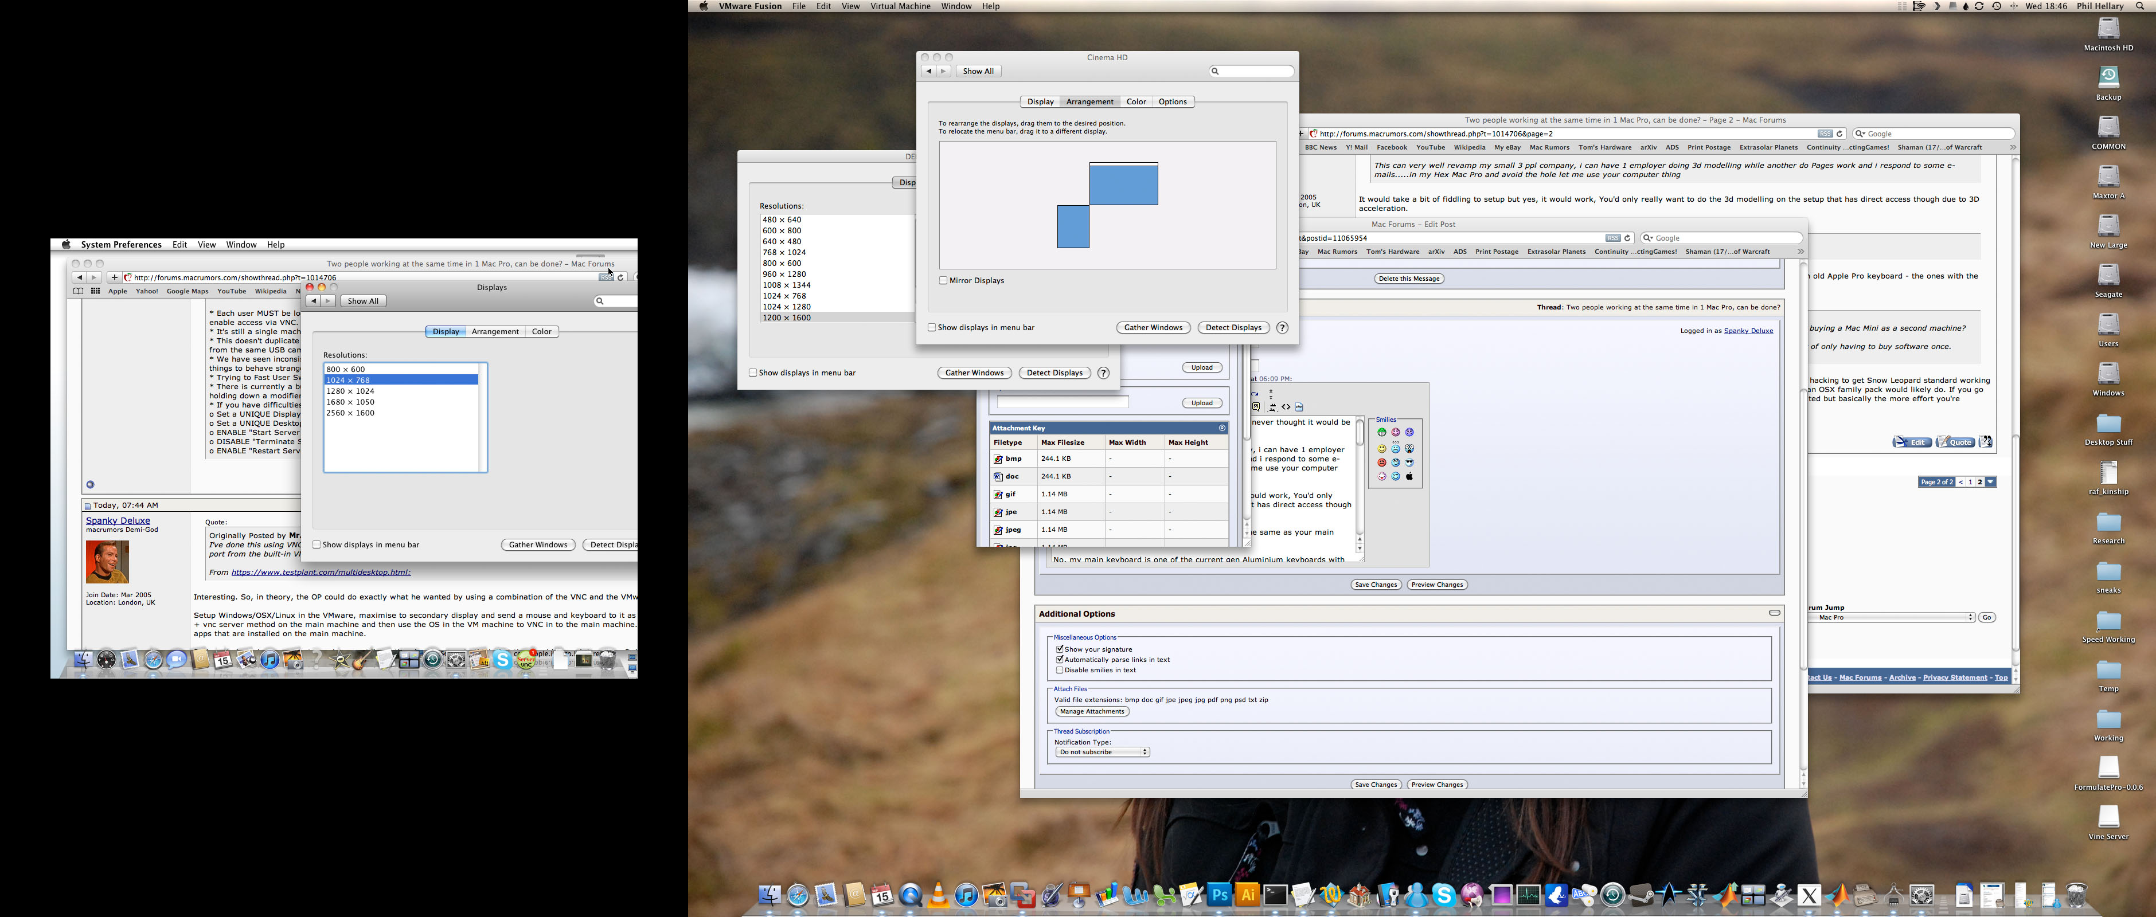Open the Options tab in Cinema HD

(x=1173, y=101)
